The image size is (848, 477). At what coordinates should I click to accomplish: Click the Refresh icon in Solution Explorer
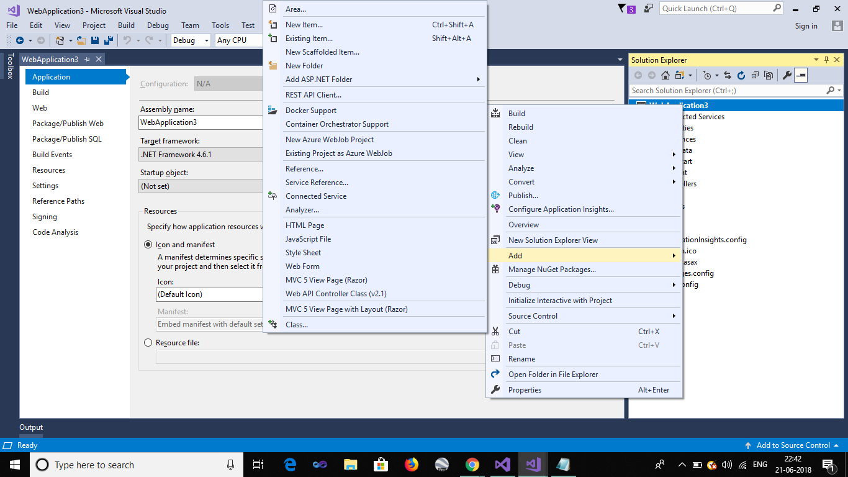[741, 76]
